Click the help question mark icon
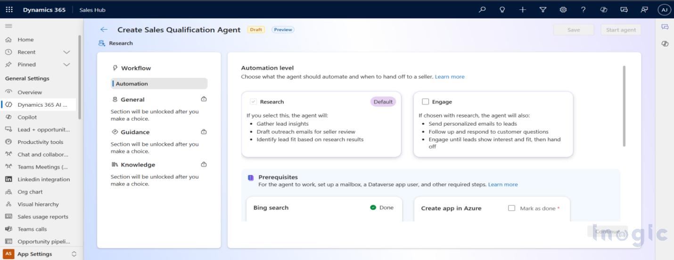The width and height of the screenshot is (674, 260). (x=583, y=9)
